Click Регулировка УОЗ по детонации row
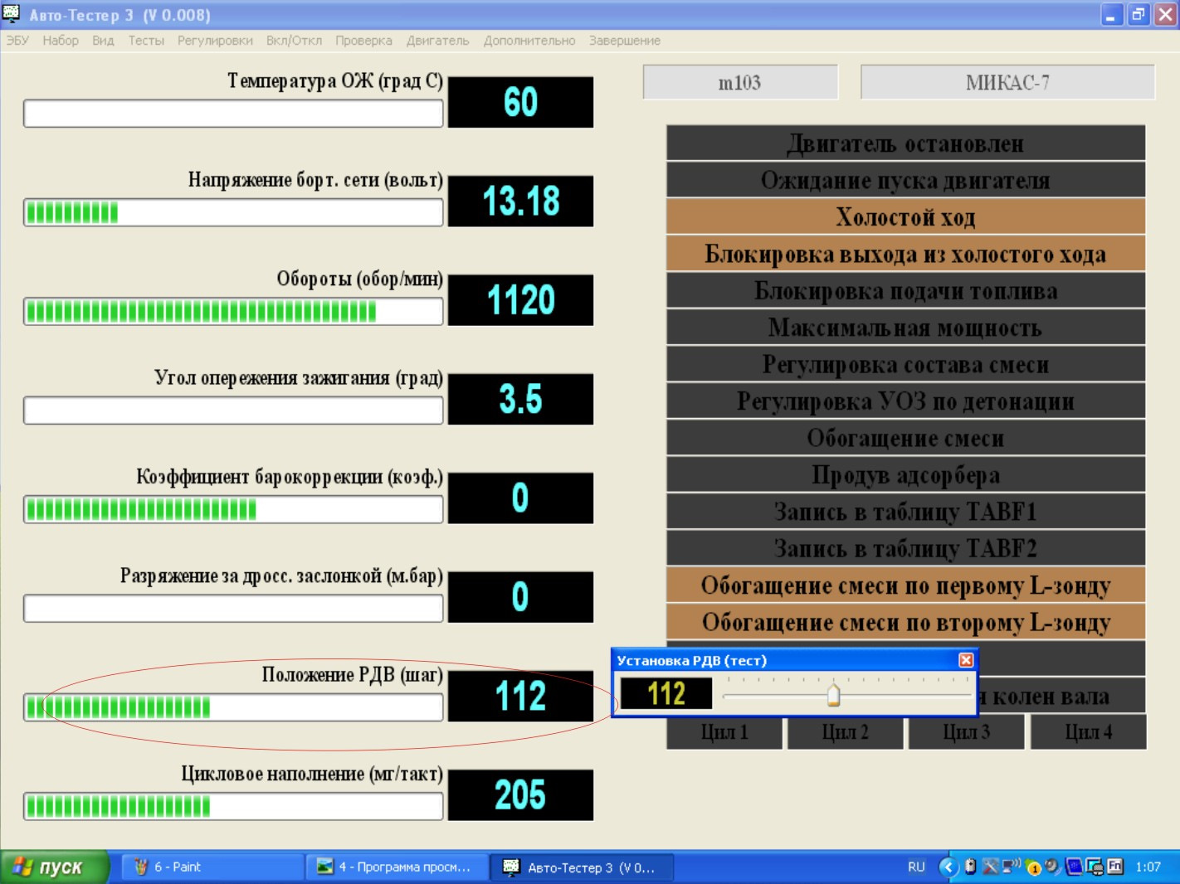1180x884 pixels. point(905,401)
